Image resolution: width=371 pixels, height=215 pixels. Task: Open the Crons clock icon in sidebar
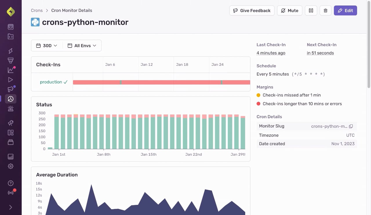pyautogui.click(x=11, y=99)
